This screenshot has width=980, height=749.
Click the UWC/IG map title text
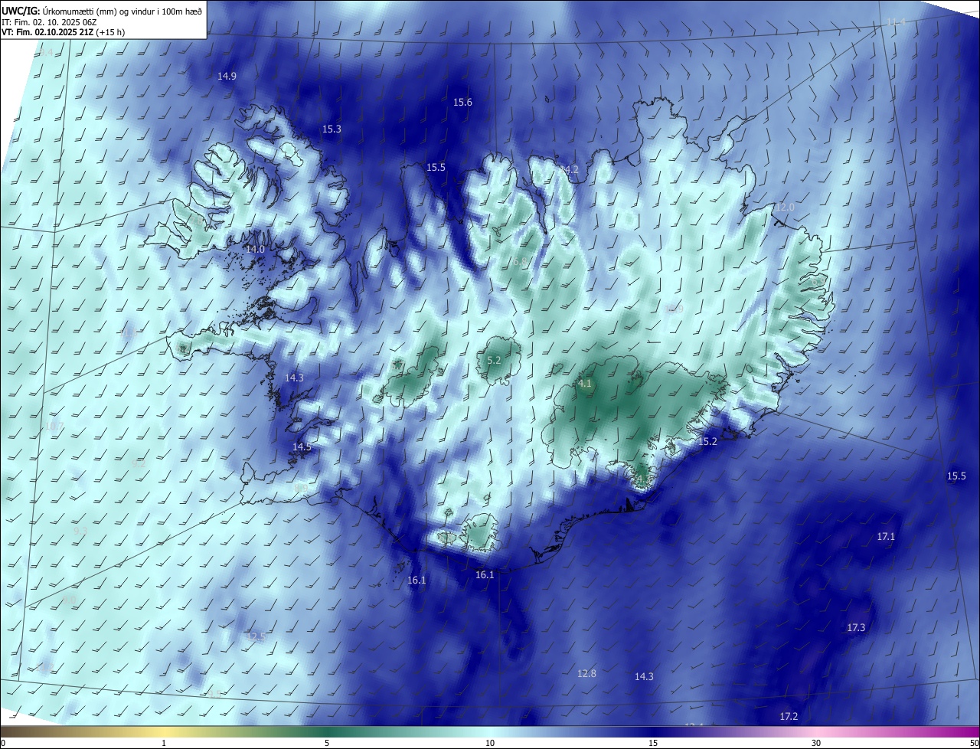pos(103,10)
